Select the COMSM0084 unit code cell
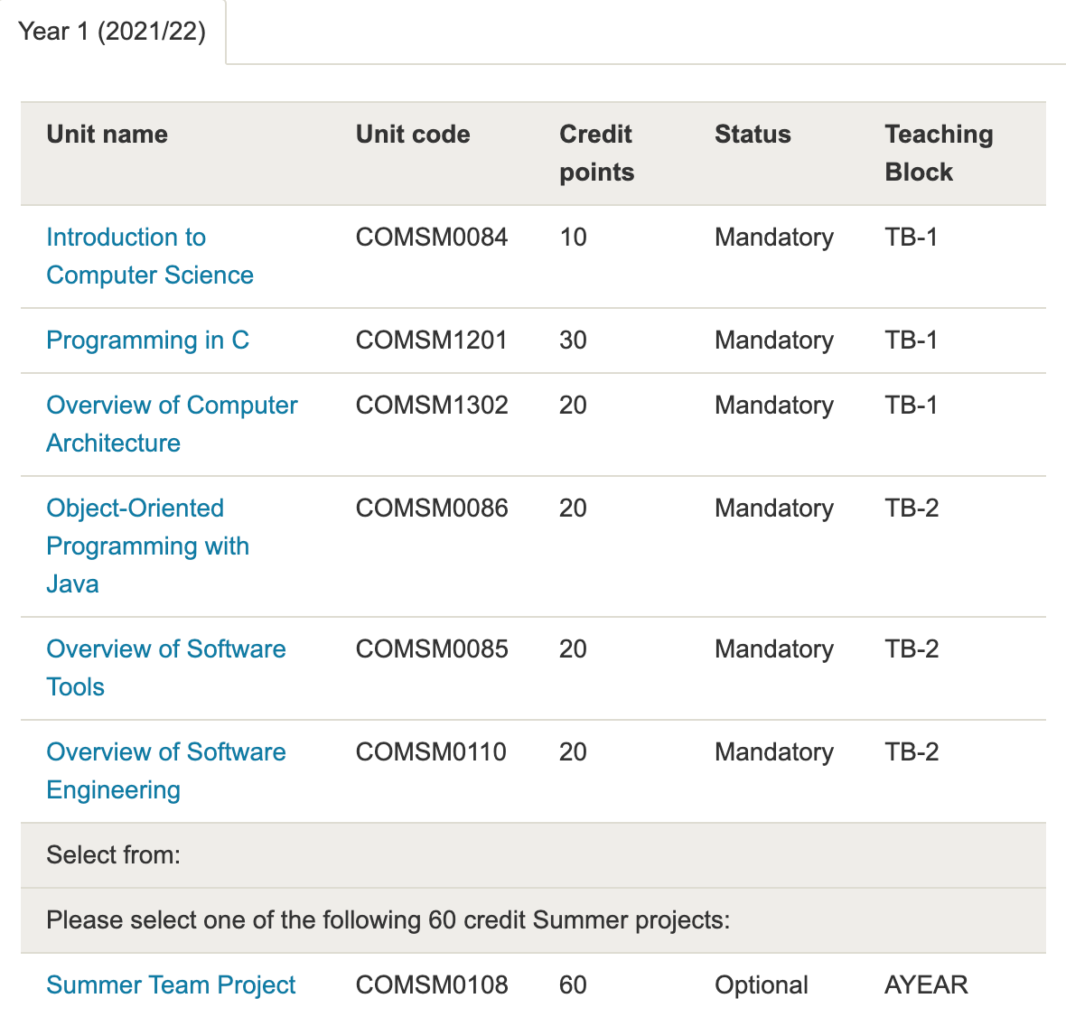 point(431,238)
